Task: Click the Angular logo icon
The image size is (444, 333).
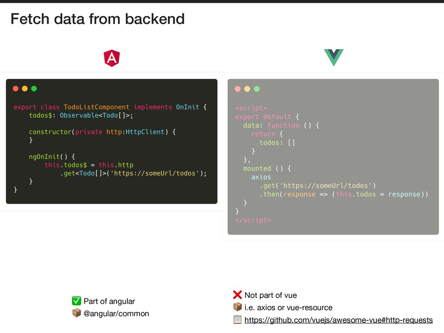Action: pos(112,58)
